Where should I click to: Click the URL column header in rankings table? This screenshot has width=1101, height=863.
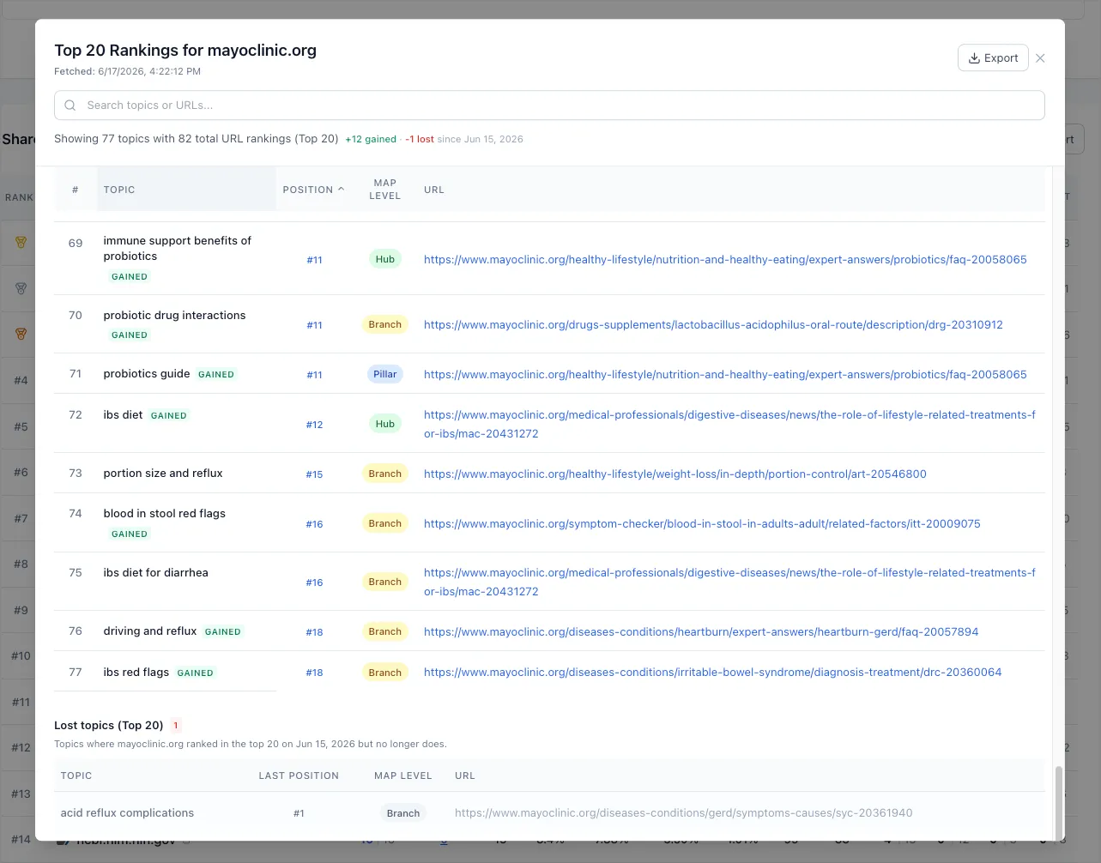[x=434, y=190]
